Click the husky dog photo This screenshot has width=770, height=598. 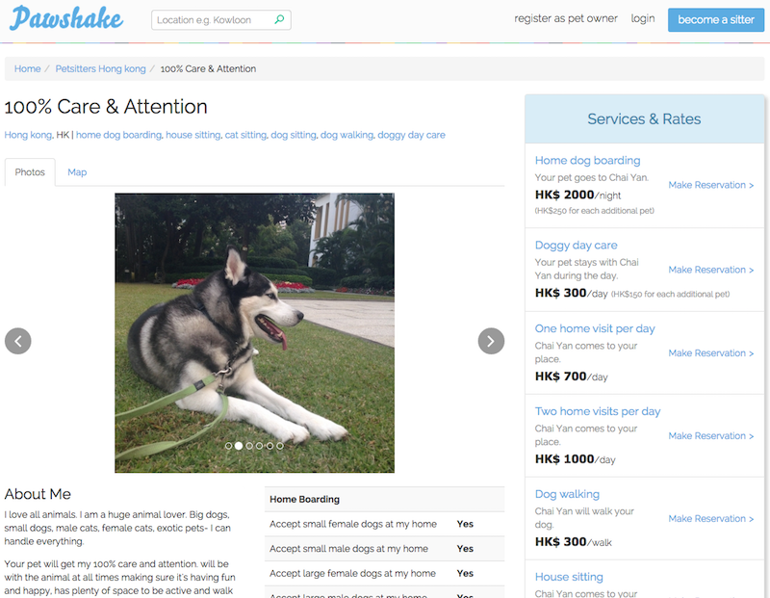click(x=254, y=332)
